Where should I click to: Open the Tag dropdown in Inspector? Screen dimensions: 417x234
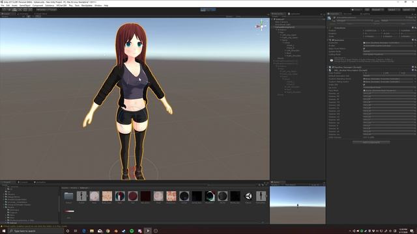354,21
